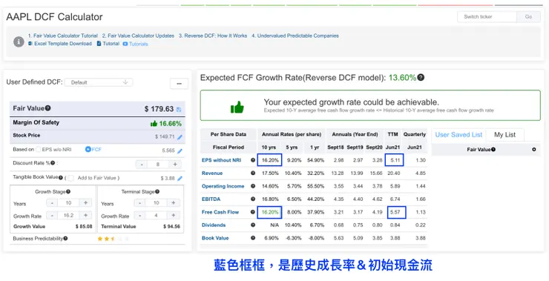
Task: Open the Revenue row link
Action: point(212,173)
